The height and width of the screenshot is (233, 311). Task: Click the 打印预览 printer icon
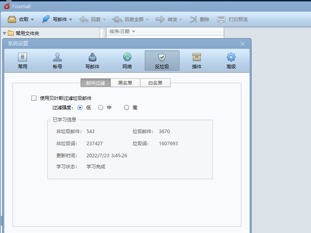pyautogui.click(x=221, y=20)
